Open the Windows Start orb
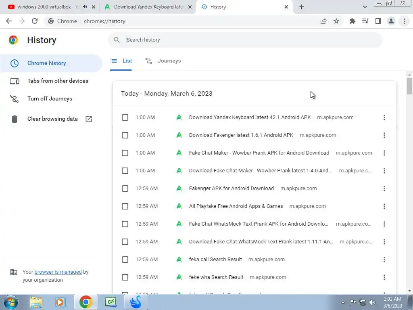 11,302
